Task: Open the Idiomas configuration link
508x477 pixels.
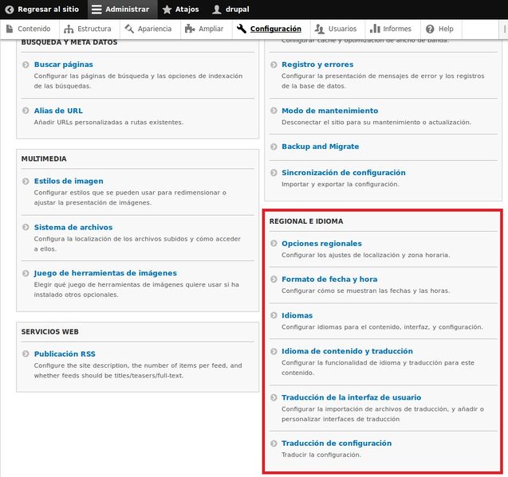Action: pos(297,315)
